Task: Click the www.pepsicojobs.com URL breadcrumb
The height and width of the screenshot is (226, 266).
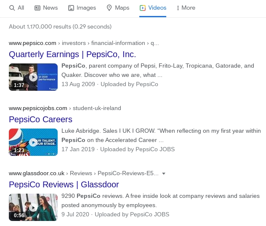Action: coord(38,108)
